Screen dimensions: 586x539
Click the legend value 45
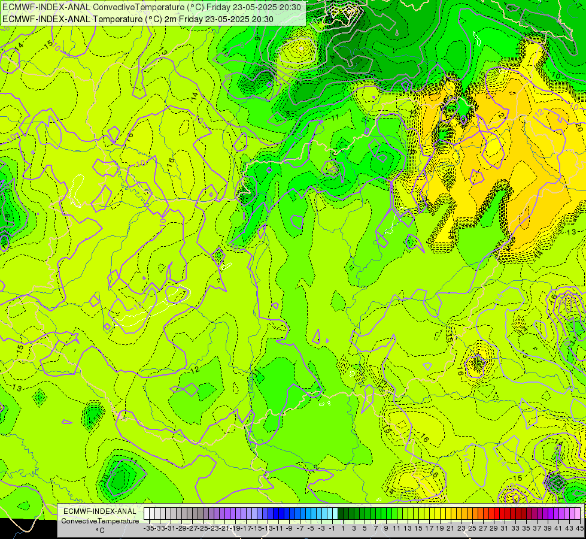[x=580, y=529]
